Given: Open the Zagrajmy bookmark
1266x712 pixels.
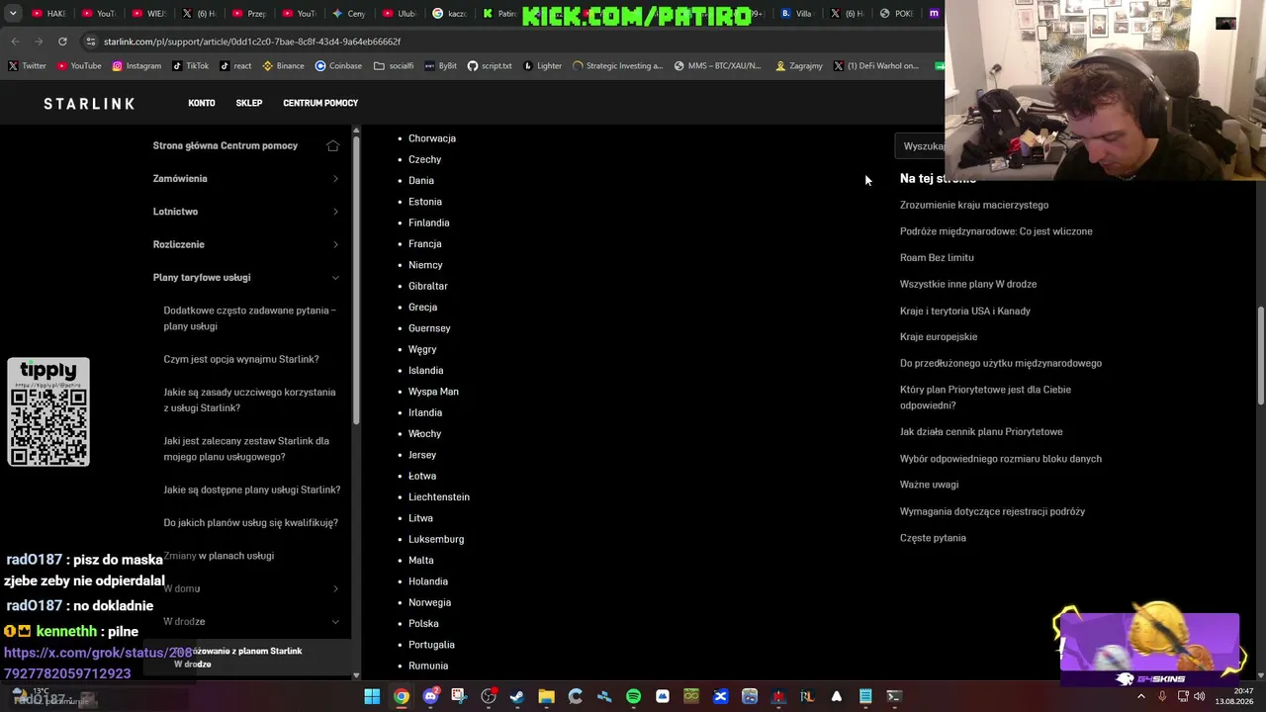Looking at the screenshot, I should click(799, 66).
